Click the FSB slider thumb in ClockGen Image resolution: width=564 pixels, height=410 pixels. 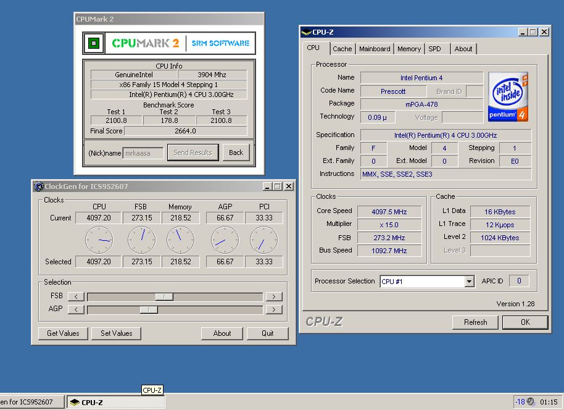164,296
